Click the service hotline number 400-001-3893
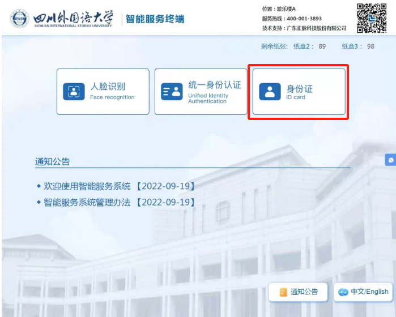This screenshot has width=396, height=317. click(x=304, y=19)
